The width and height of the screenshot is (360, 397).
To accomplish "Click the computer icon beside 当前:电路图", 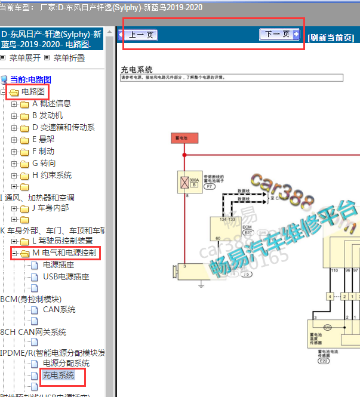I will 4,80.
